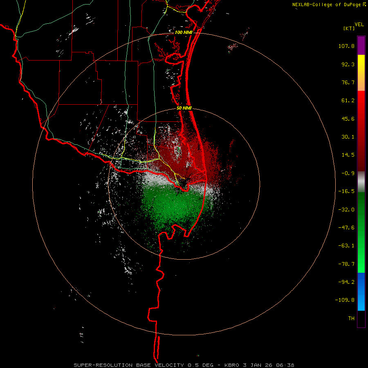The image size is (368, 368).
Task: Click the 45.6 velocity scale value
Action: click(348, 119)
